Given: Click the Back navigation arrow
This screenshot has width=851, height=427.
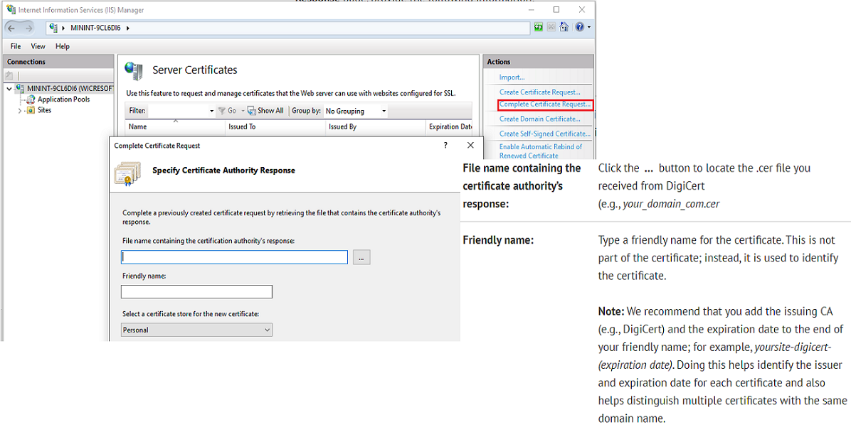Looking at the screenshot, I should pos(11,28).
